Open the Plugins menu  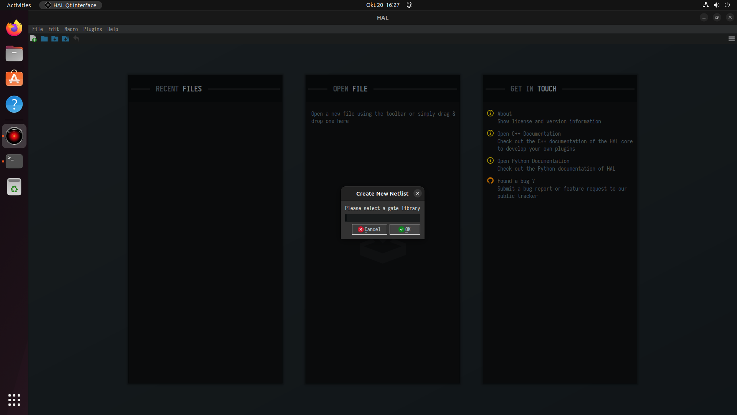93,29
